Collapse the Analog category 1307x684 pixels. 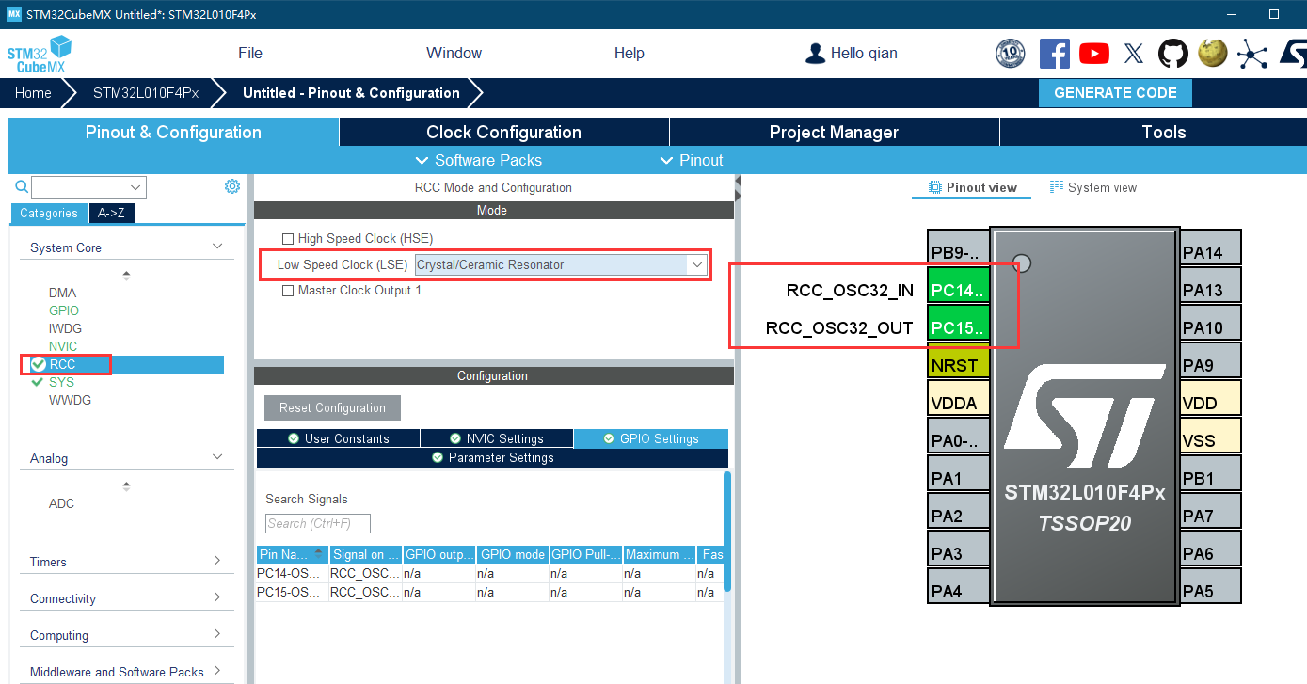click(217, 457)
